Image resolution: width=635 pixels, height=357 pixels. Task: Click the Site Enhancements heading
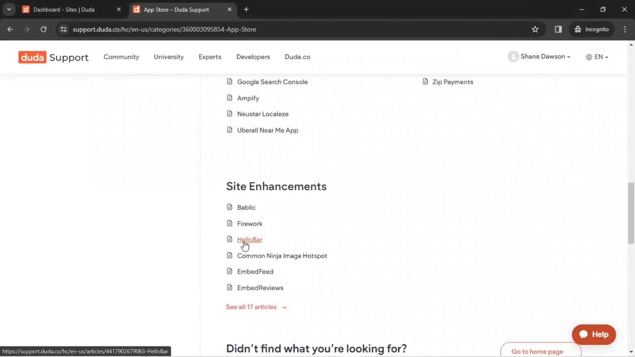pos(276,186)
